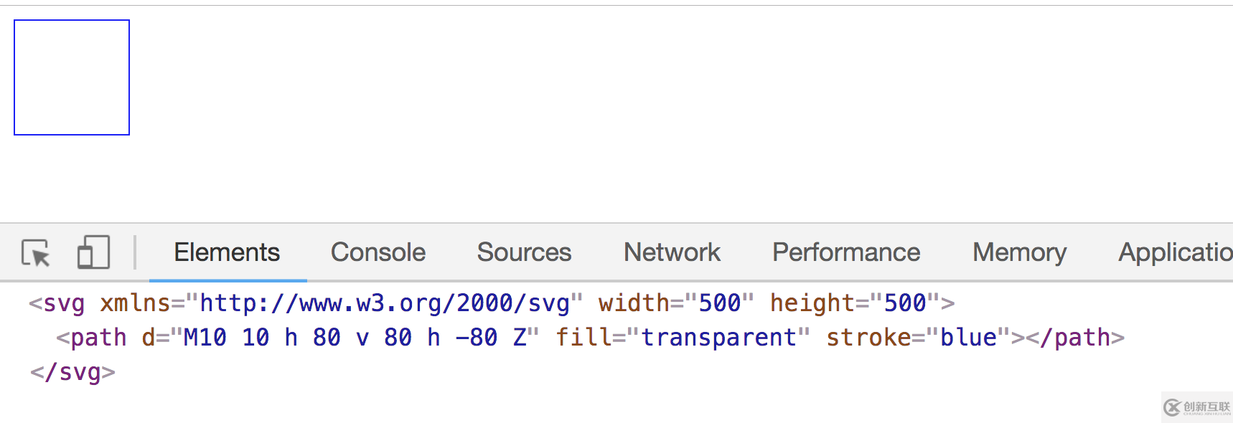Viewport: 1233px width, 423px height.
Task: Click the xmlns namespace URL value
Action: (x=384, y=303)
